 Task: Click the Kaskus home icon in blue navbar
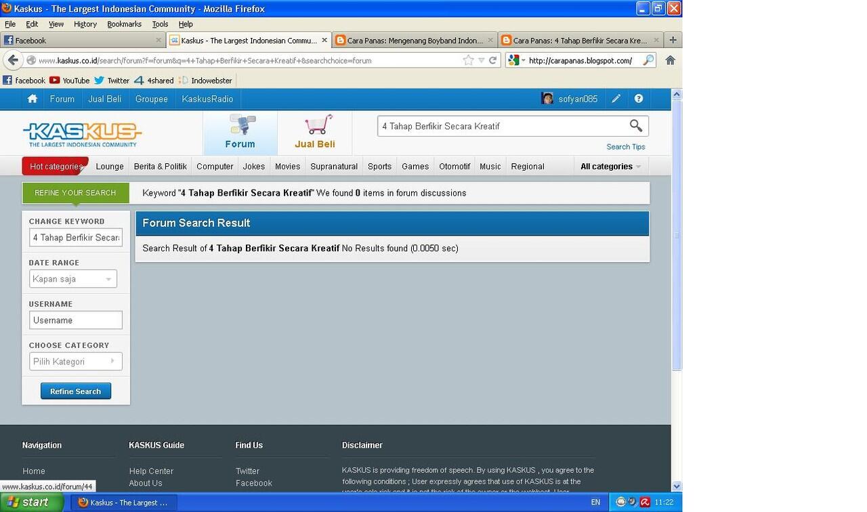coord(32,99)
